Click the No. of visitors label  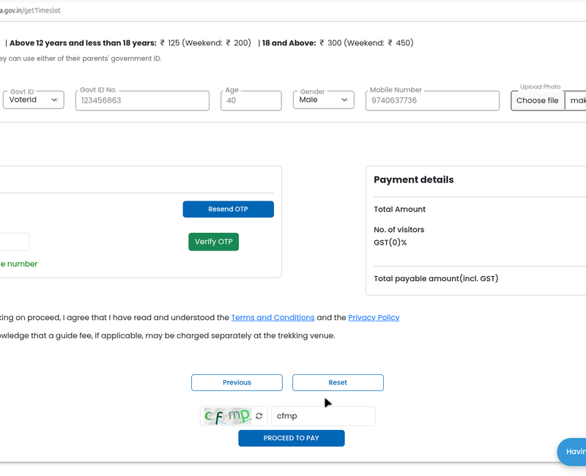point(398,230)
